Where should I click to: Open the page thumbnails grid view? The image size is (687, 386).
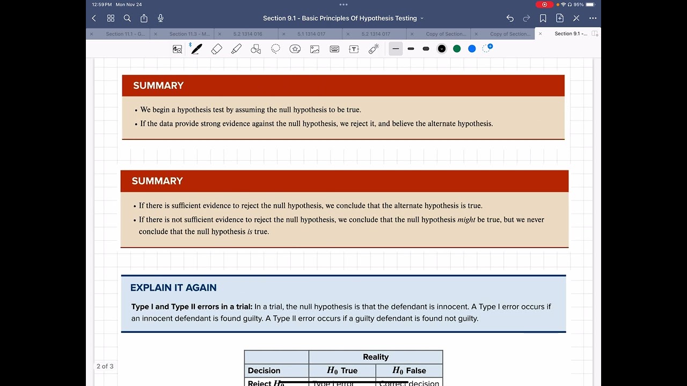click(x=111, y=18)
